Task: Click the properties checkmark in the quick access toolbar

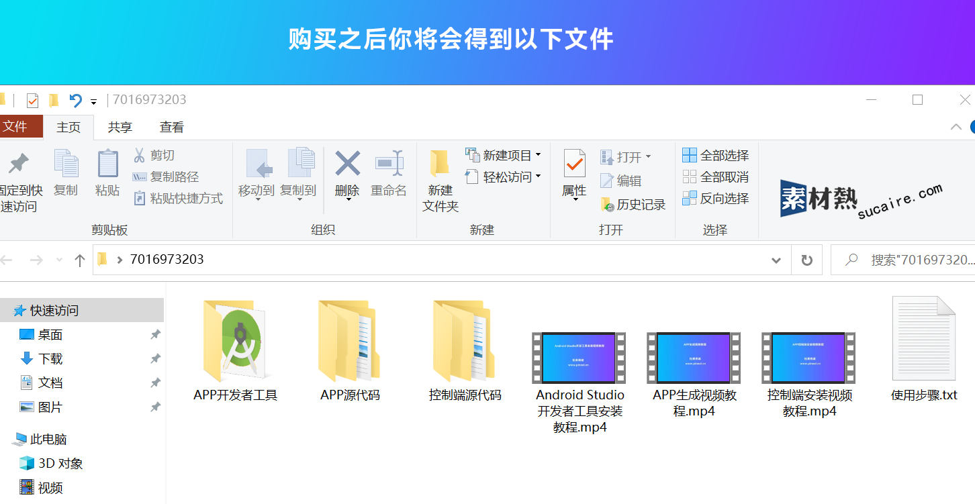Action: (32, 101)
